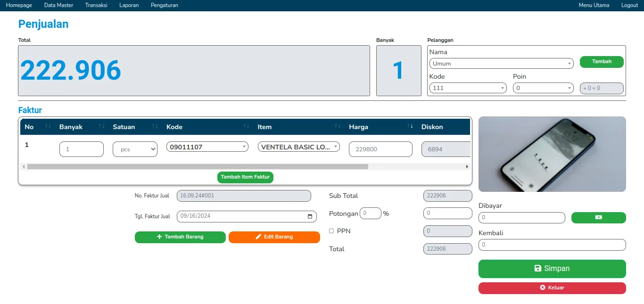Open the Transaksi menu
This screenshot has height=304, width=644.
coord(96,5)
